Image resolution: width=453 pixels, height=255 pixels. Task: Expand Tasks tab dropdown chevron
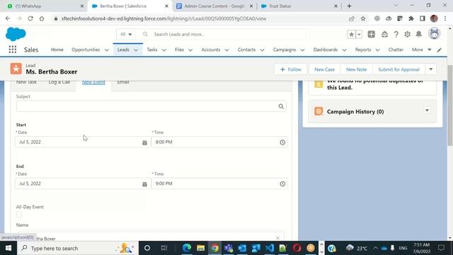click(164, 50)
